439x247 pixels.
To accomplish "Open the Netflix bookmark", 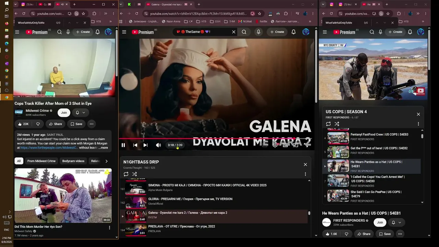I will tap(261, 21).
